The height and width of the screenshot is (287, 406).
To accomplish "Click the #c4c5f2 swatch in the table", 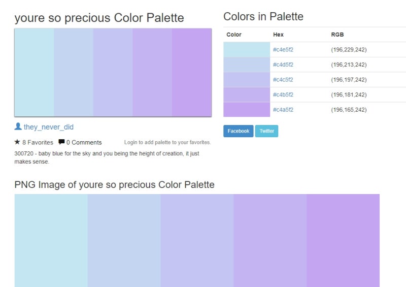I will 247,80.
